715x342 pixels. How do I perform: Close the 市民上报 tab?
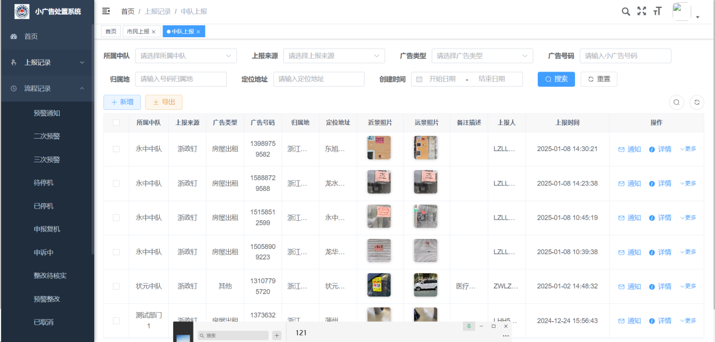click(153, 32)
